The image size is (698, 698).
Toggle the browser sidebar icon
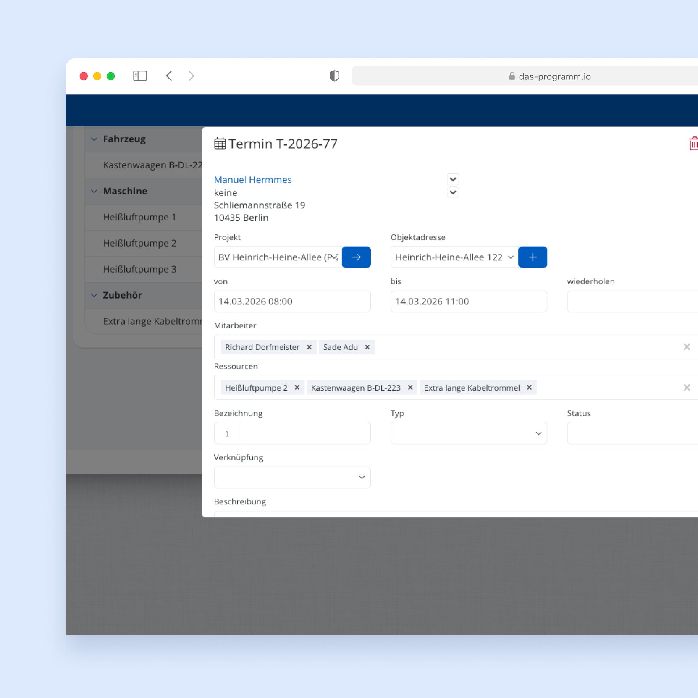coord(140,76)
